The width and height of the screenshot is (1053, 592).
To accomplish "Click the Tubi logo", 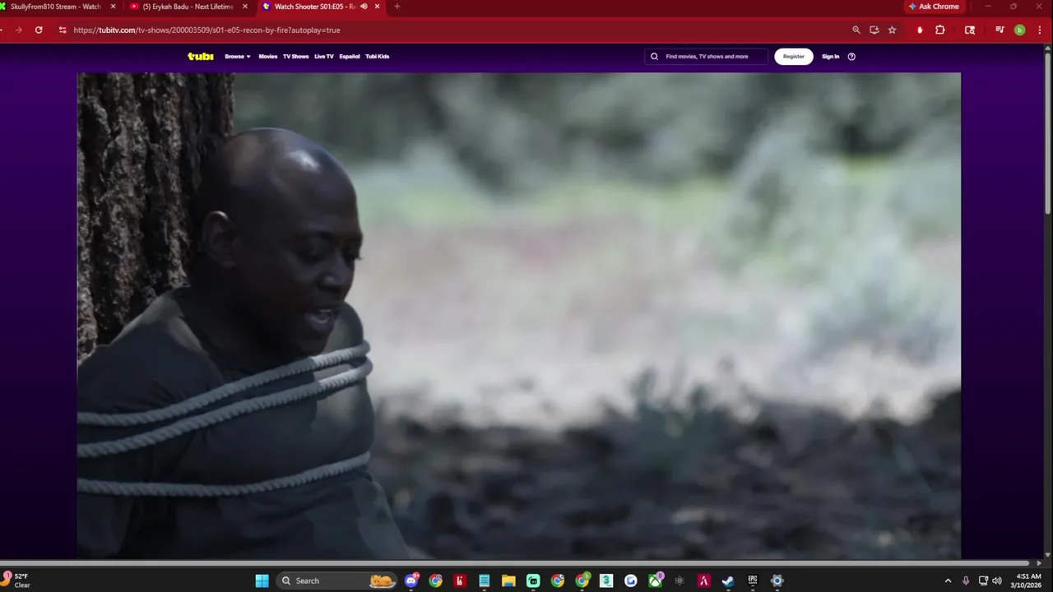I will 201,57.
